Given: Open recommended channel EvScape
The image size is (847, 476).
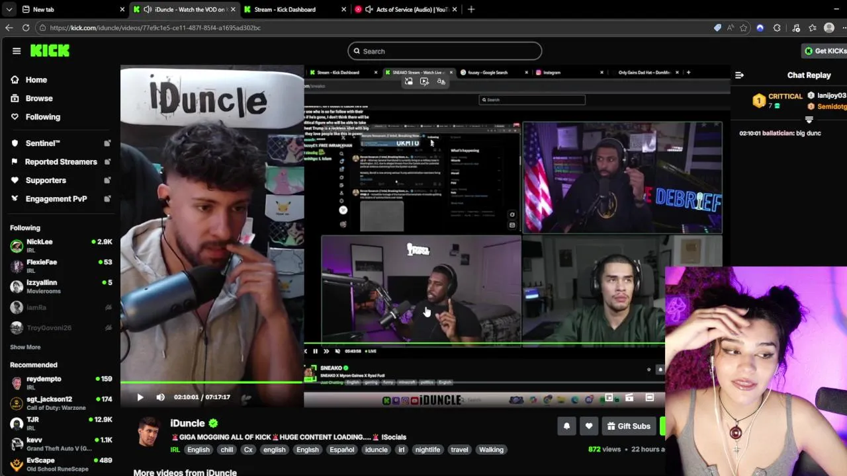Looking at the screenshot, I should coord(60,465).
